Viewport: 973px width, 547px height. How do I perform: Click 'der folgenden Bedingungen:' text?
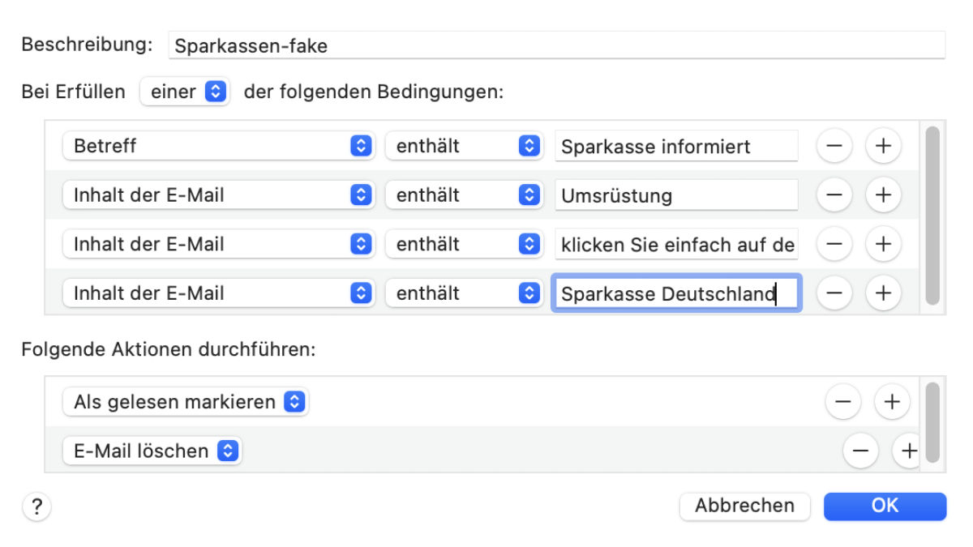point(374,92)
